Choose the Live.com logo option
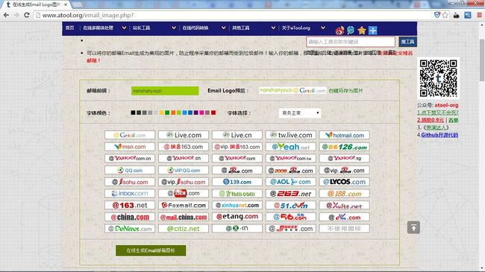The width and height of the screenshot is (485, 272). tap(184, 135)
